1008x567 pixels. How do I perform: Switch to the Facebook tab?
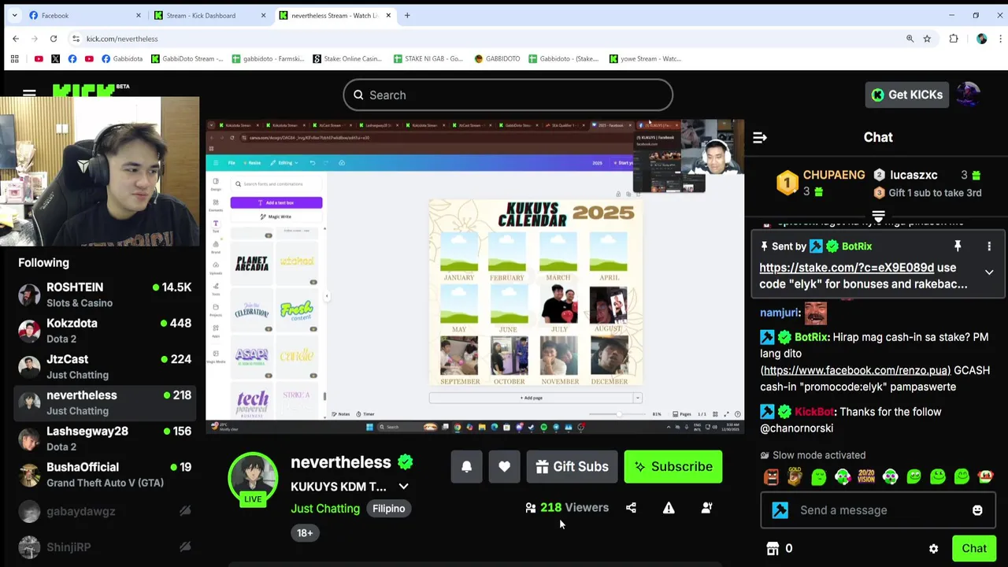83,16
